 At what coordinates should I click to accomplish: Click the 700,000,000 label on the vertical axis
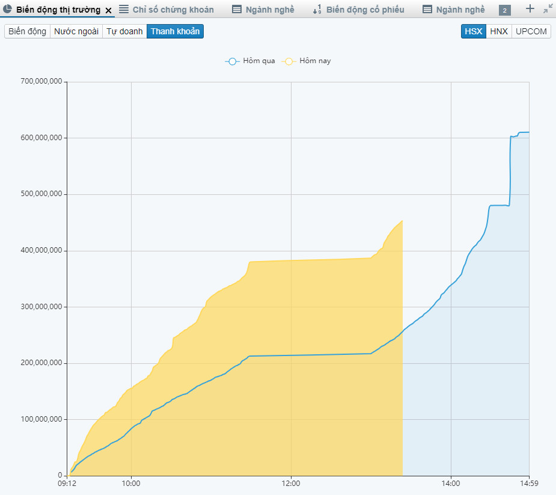pos(41,82)
